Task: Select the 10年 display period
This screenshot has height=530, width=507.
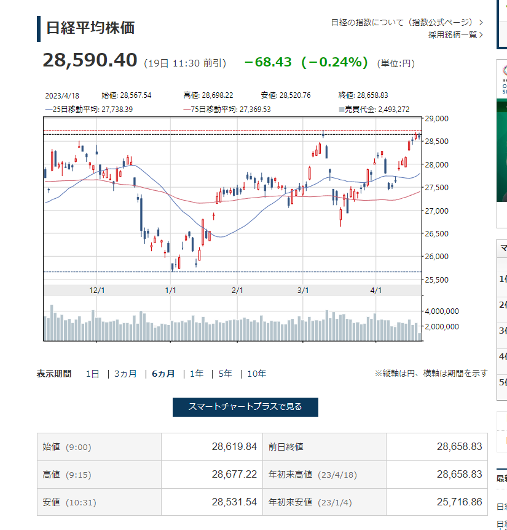Action: 256,374
